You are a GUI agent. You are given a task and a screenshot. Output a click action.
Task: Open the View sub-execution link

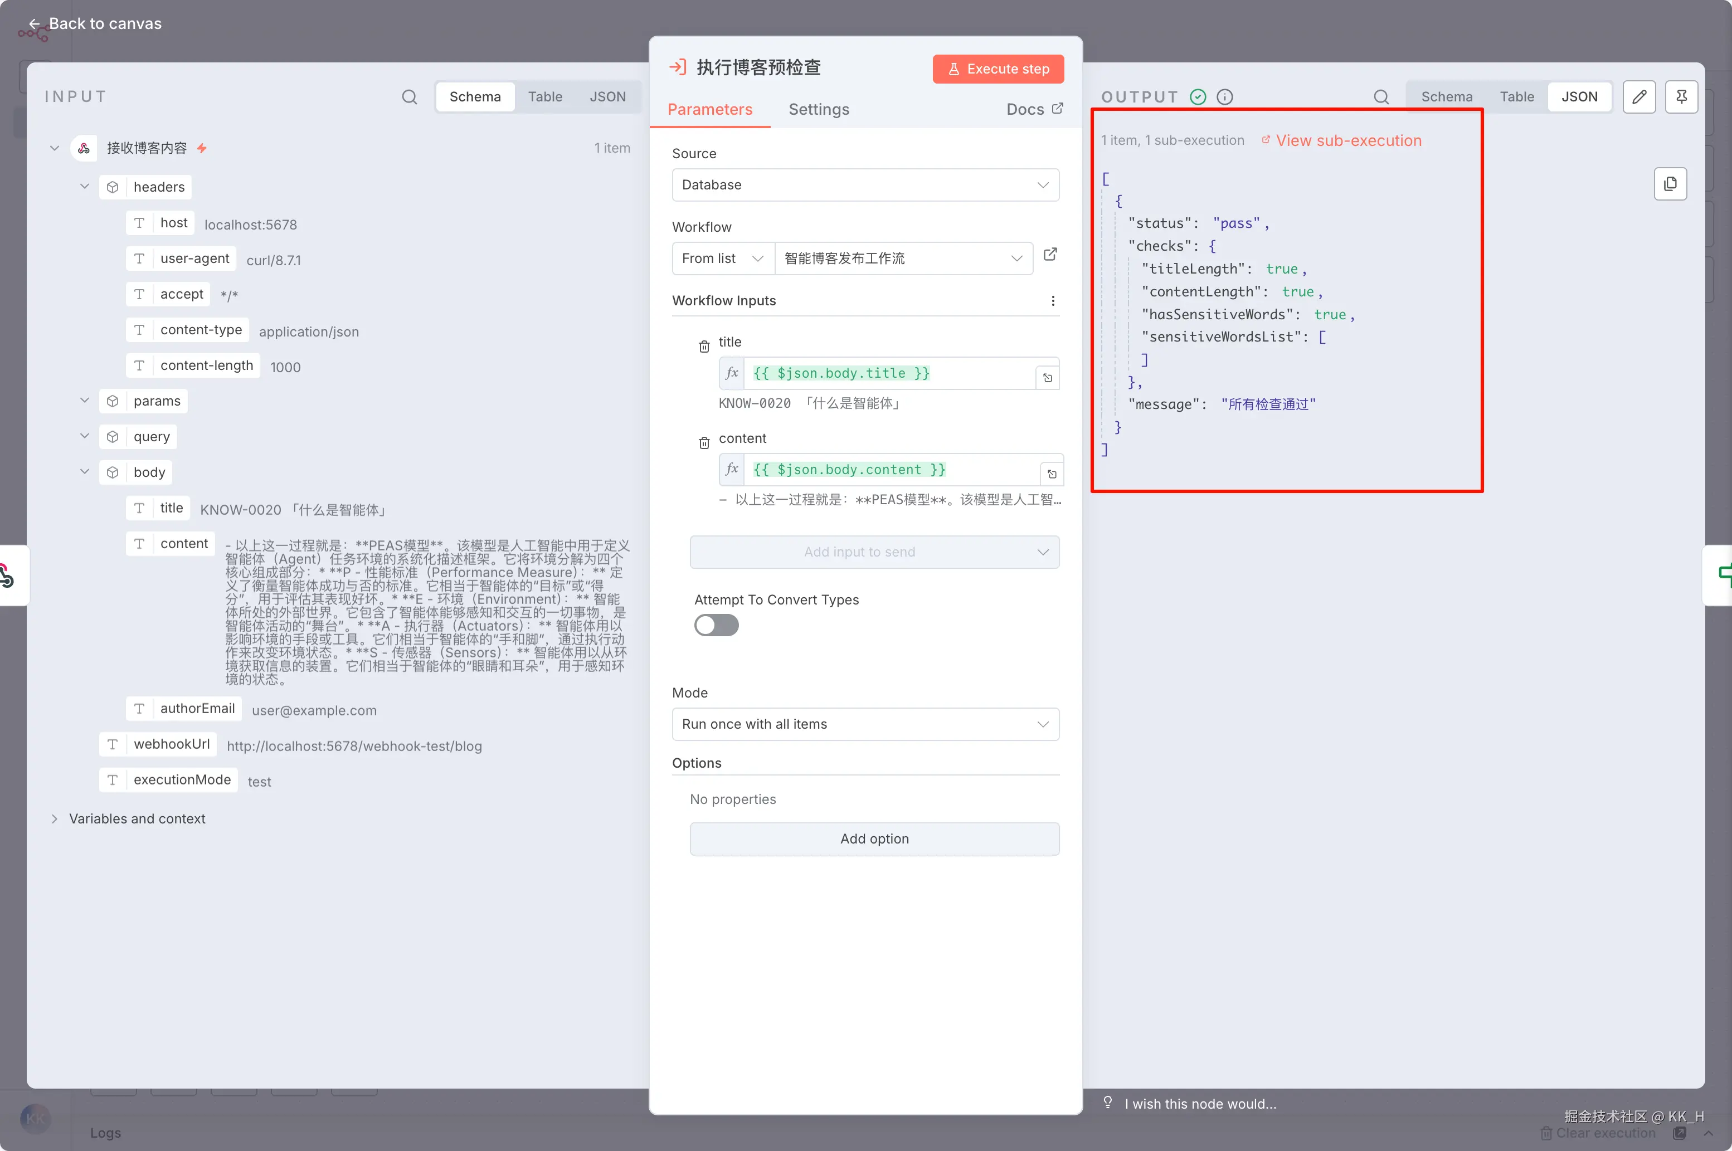(x=1347, y=140)
